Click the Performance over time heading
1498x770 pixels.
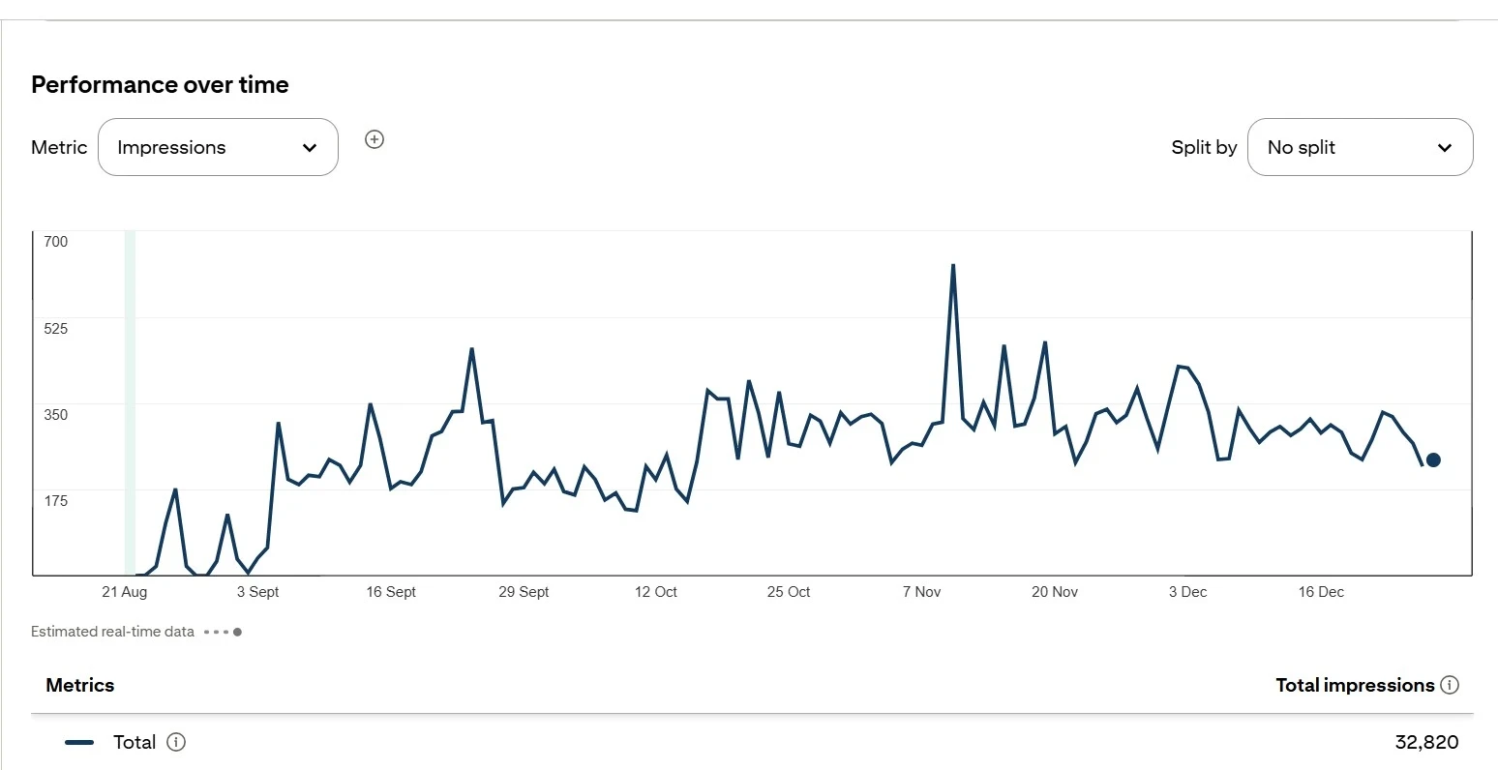pyautogui.click(x=160, y=84)
